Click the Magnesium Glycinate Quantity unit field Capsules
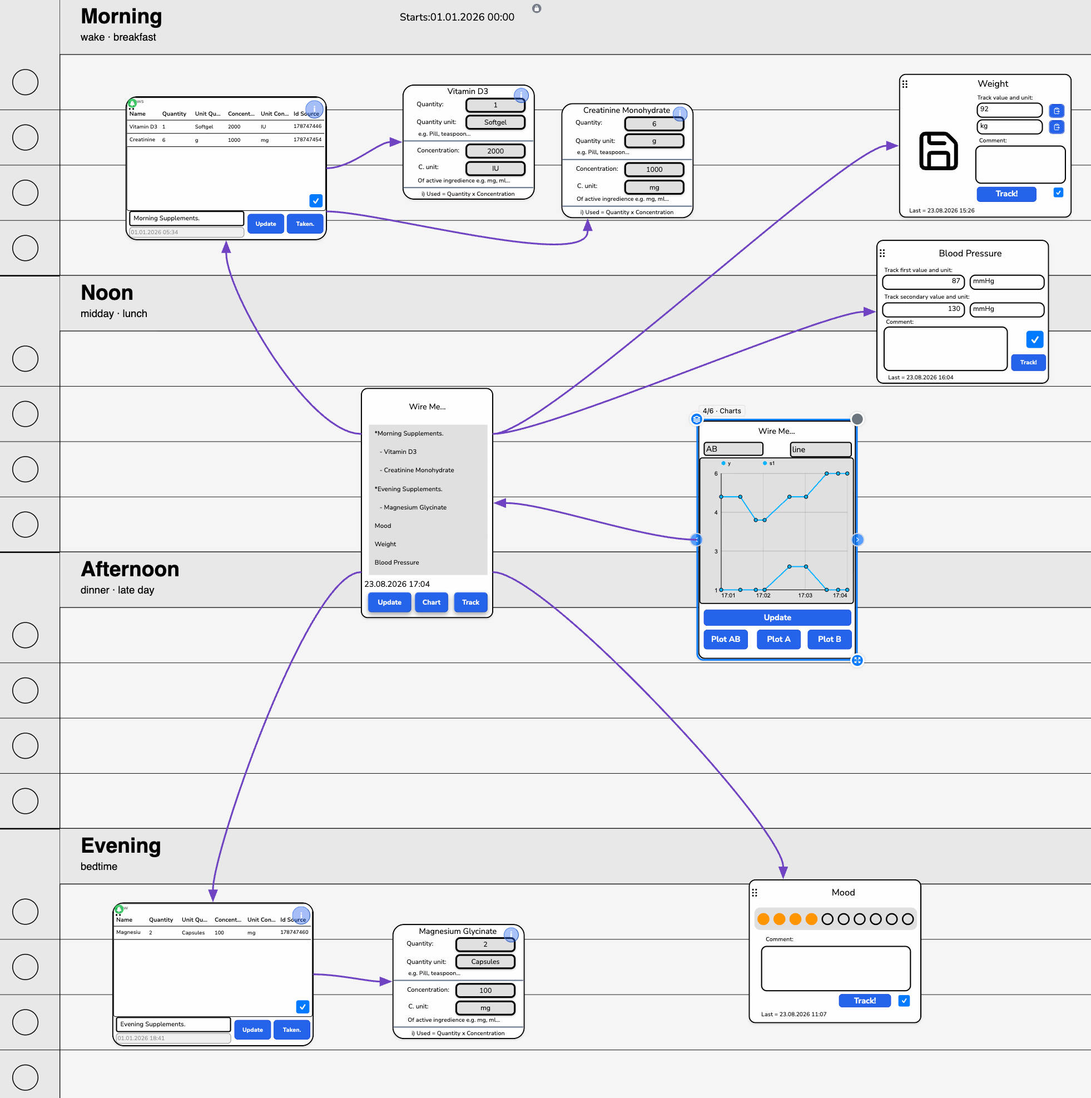 point(485,961)
